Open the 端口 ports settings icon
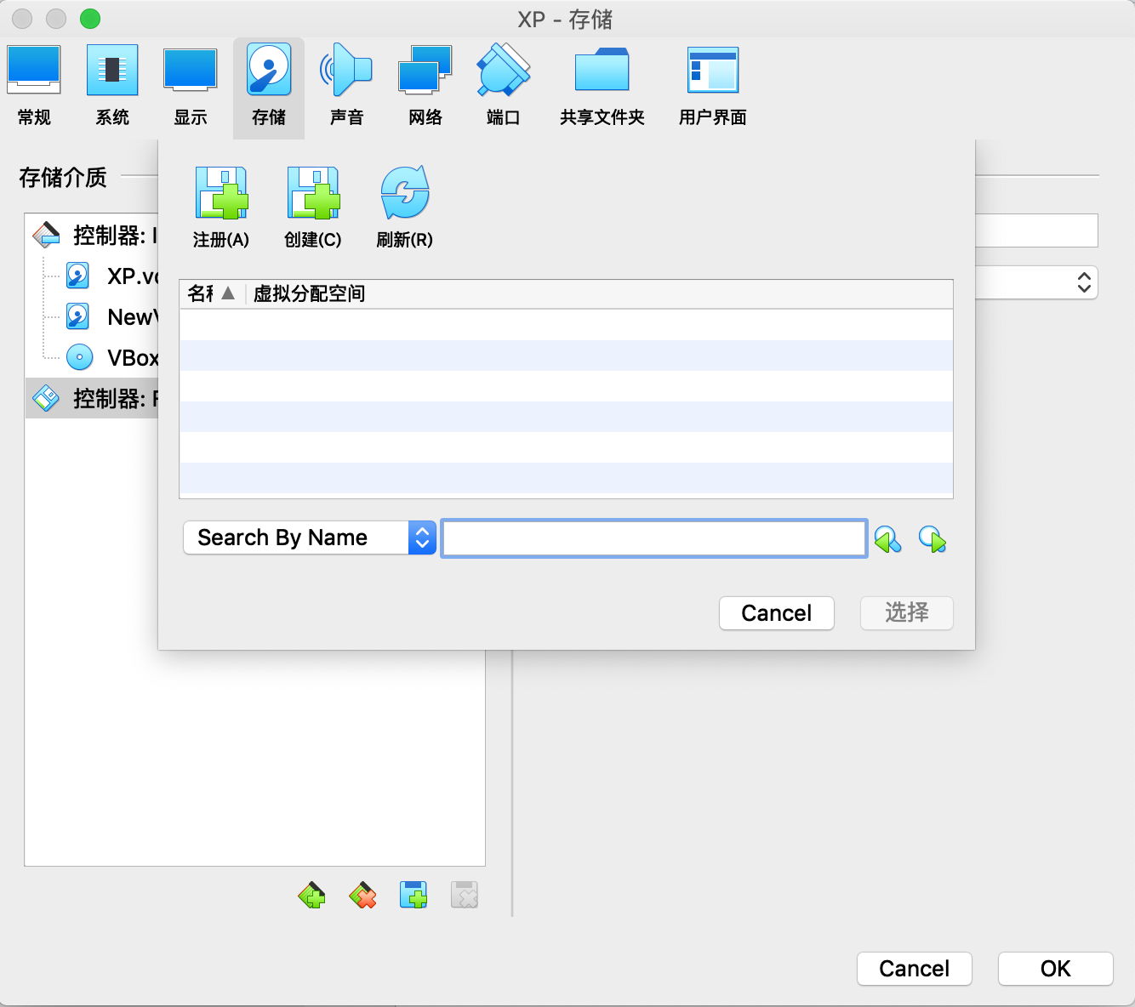The image size is (1135, 1007). coord(504,86)
